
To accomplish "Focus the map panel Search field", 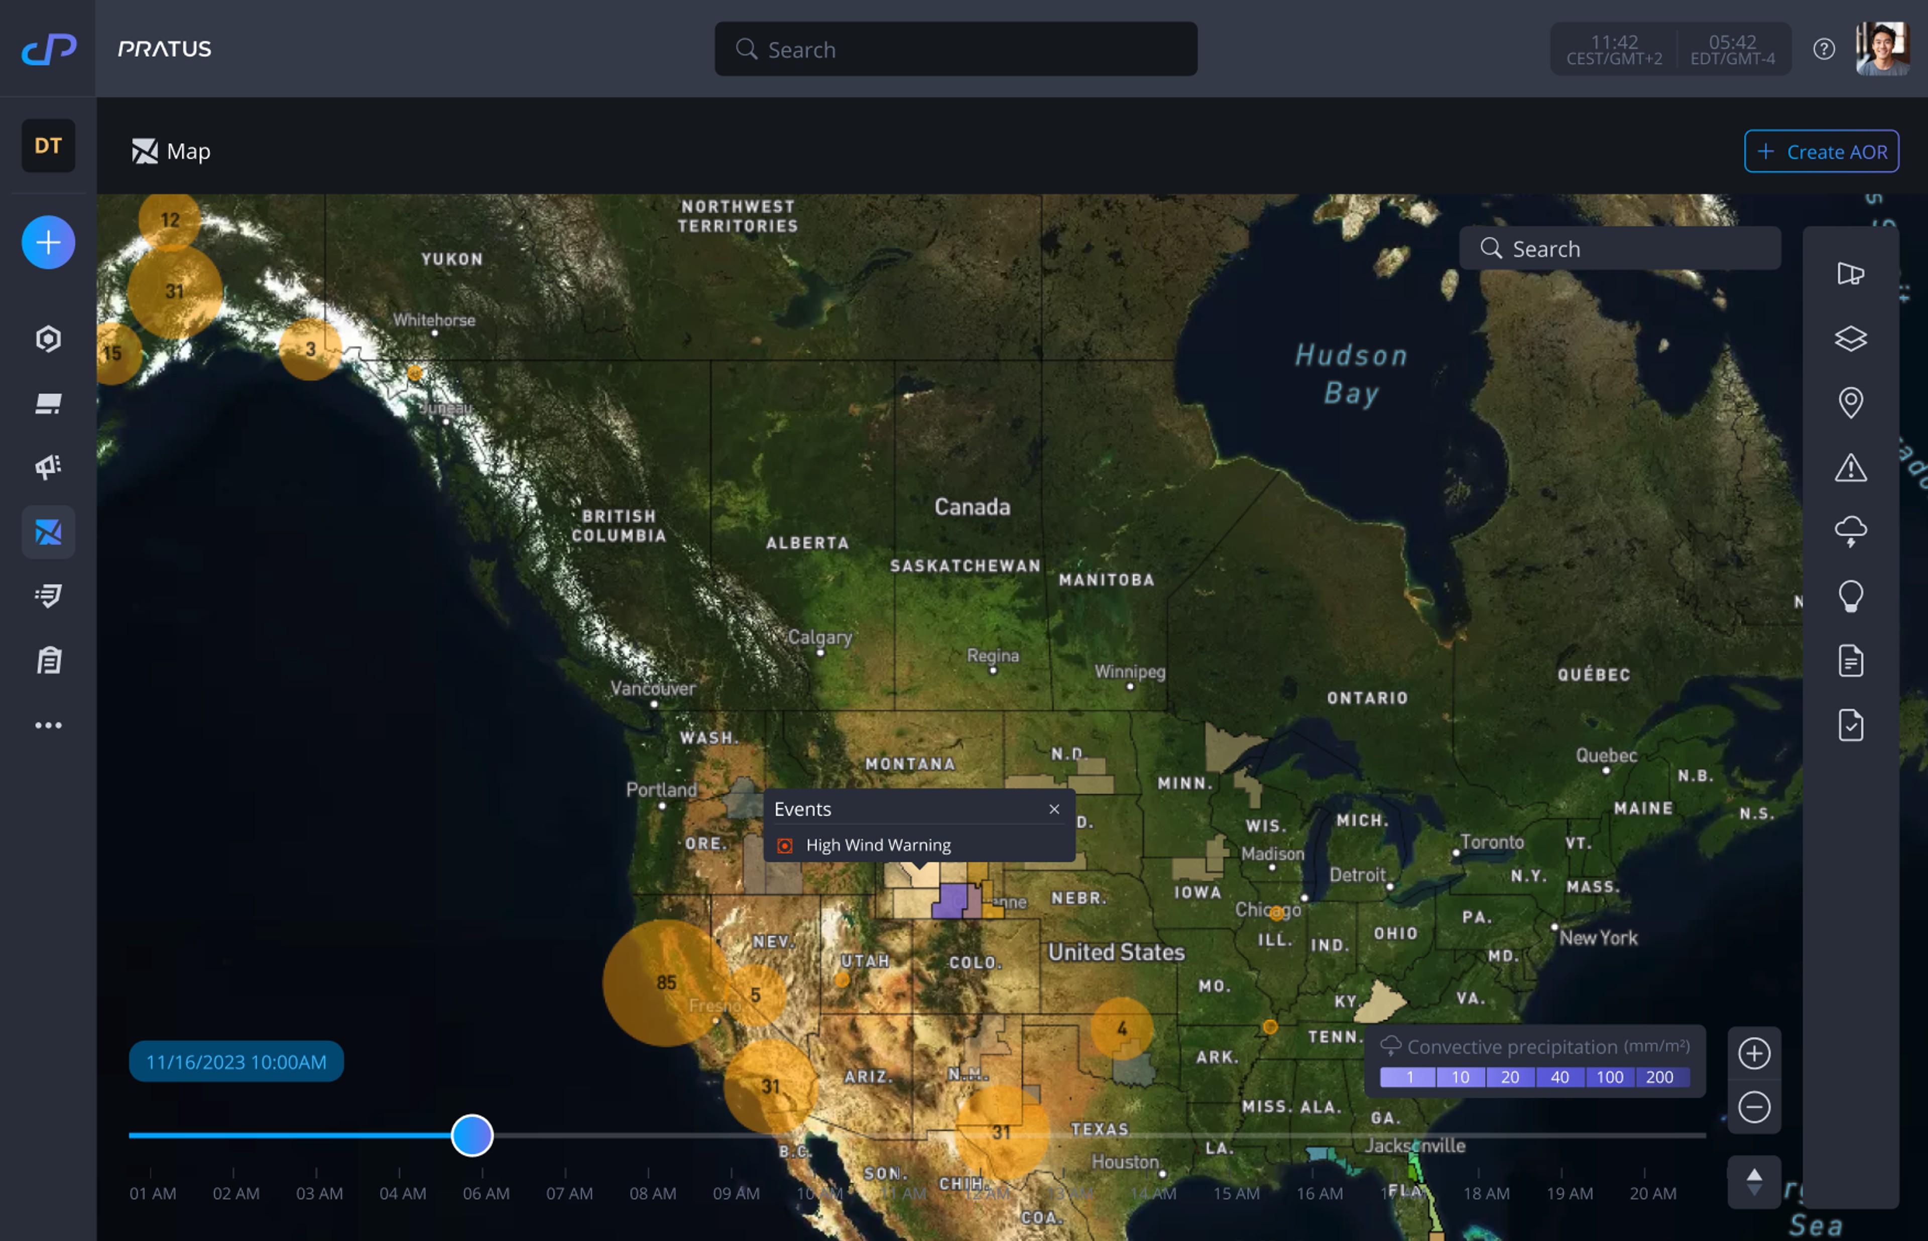I will pyautogui.click(x=1619, y=248).
